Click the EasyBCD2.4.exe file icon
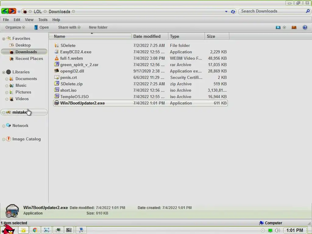Viewport: 312px width, 234px height. [56, 52]
